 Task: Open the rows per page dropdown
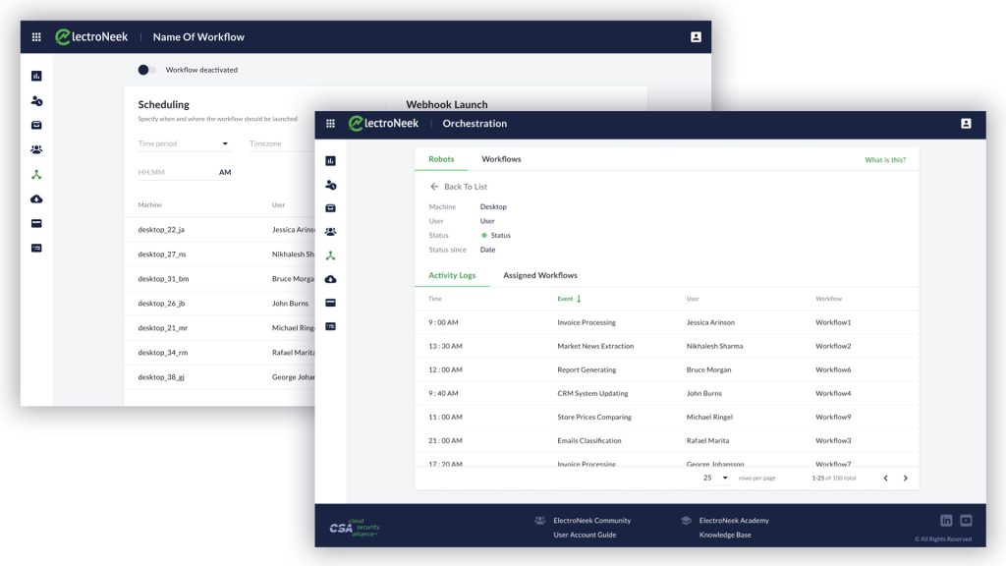tap(716, 478)
